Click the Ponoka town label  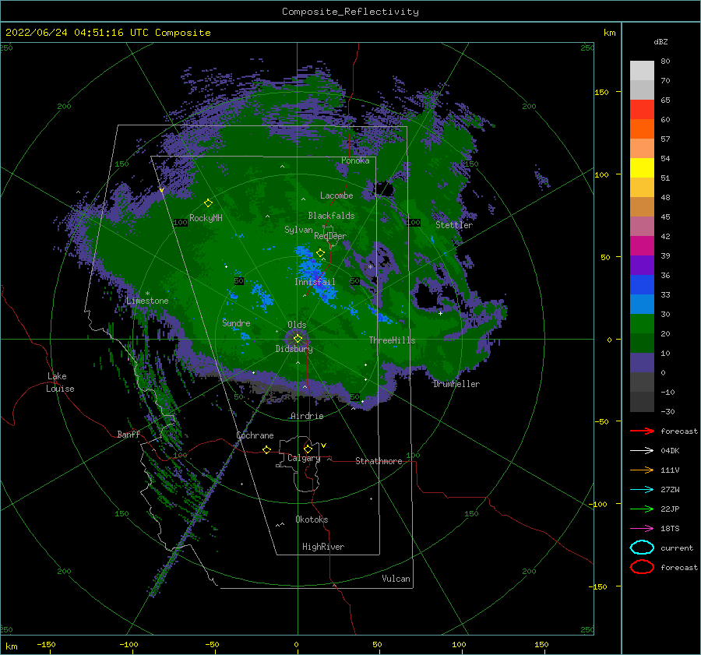(355, 160)
